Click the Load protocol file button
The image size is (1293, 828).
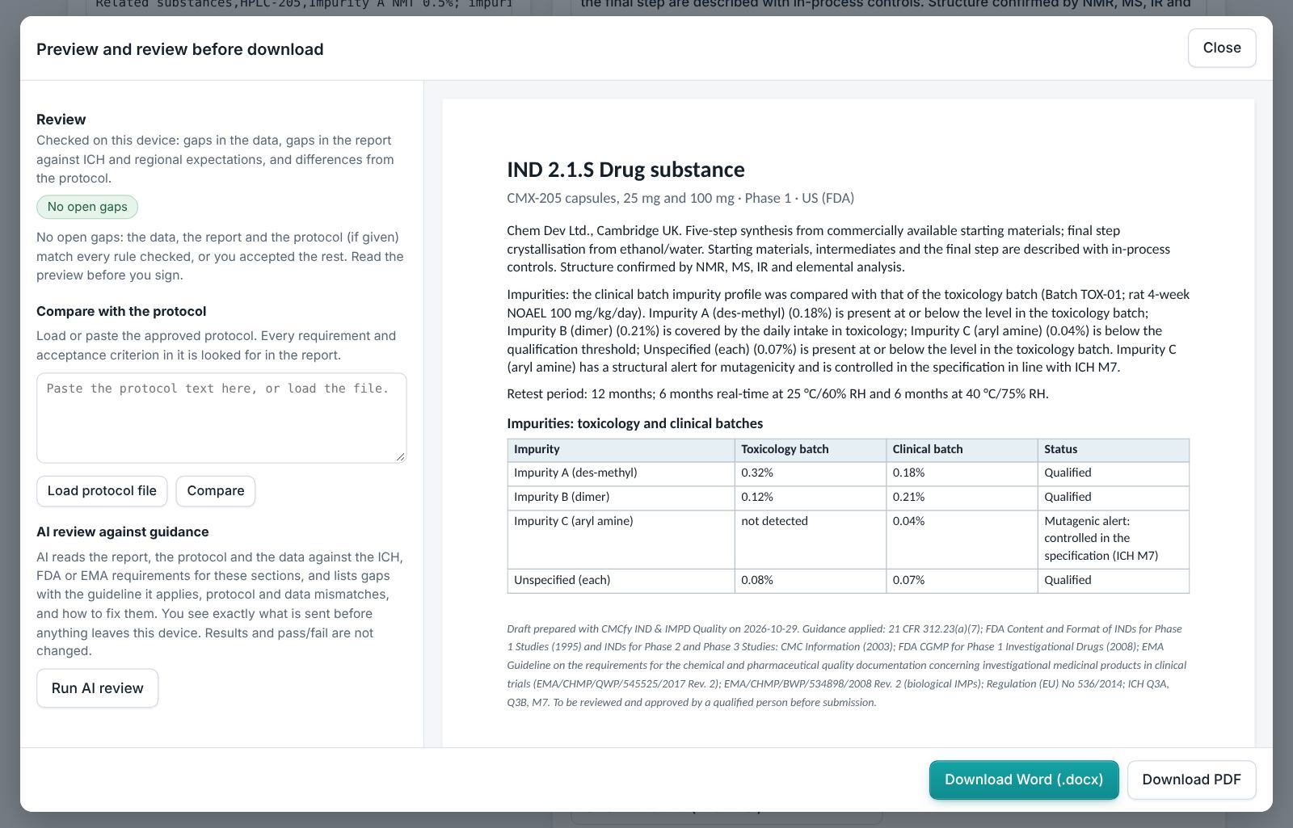pos(102,491)
